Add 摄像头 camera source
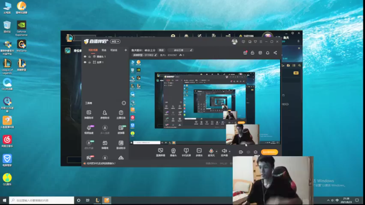Viewport: 365px width, 205px height. 173,152
